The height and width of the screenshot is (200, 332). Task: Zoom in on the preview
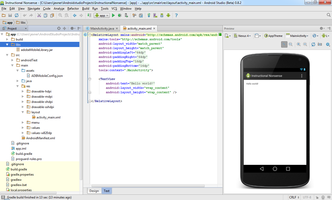(x=299, y=44)
